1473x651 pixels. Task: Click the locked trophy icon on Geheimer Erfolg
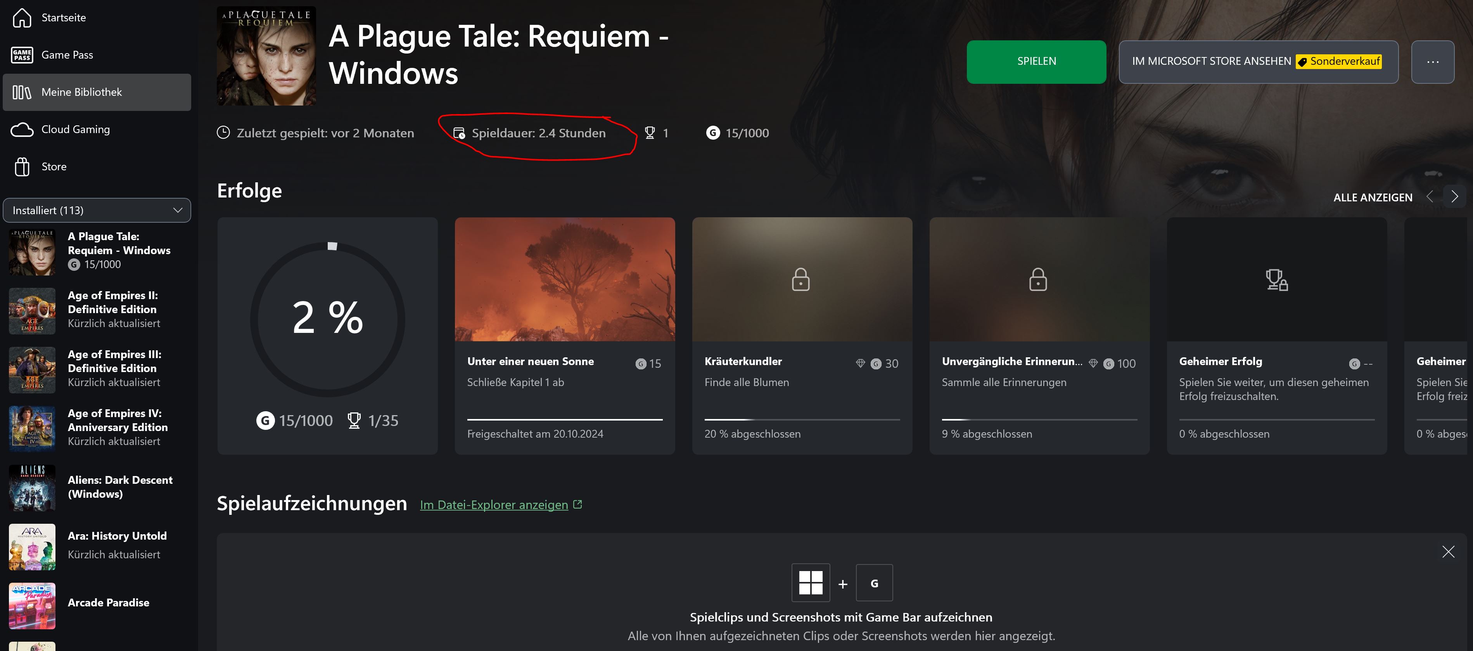[1276, 280]
